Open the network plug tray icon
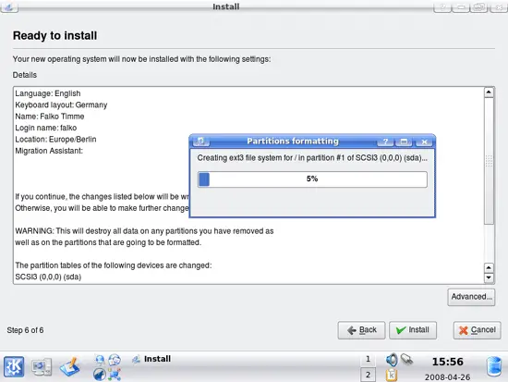 pos(406,359)
